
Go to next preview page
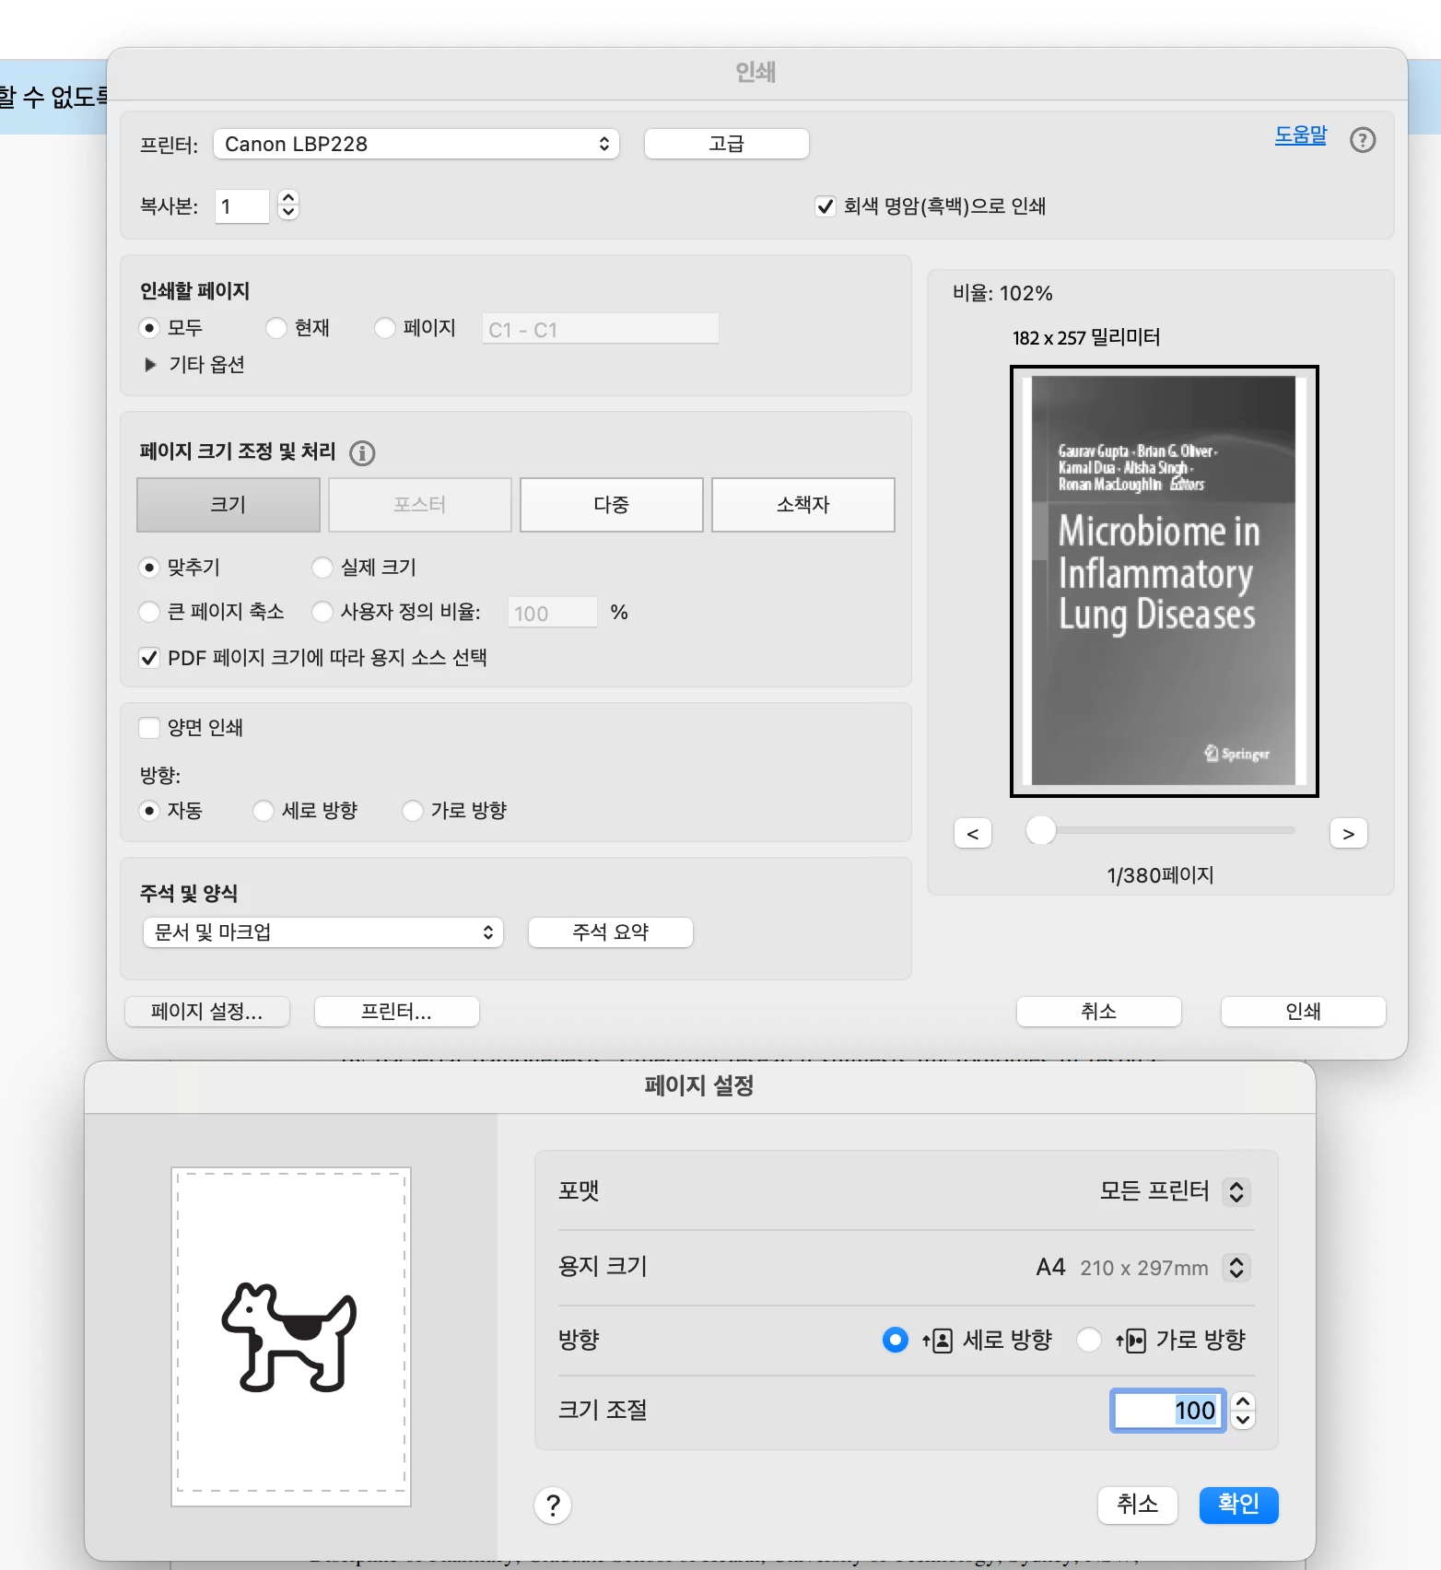pos(1349,834)
